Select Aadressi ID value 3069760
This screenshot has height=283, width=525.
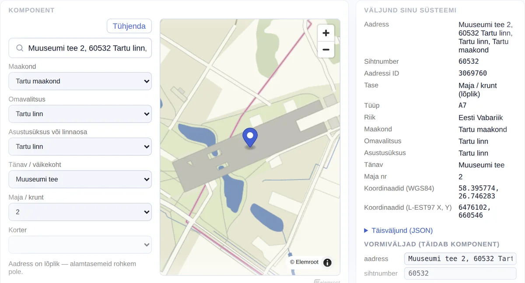tap(472, 73)
